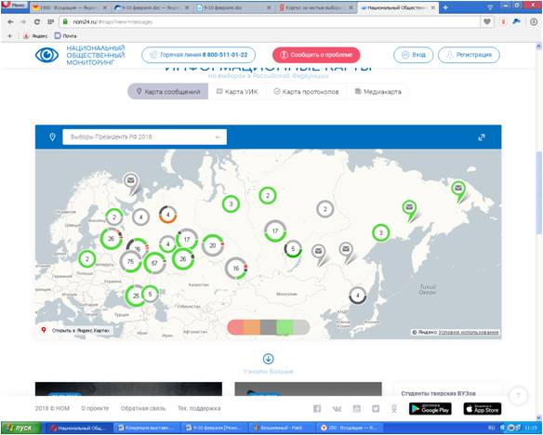This screenshot has width=543, height=435.
Task: Open the Яндекс bookmark
Action: (x=35, y=35)
